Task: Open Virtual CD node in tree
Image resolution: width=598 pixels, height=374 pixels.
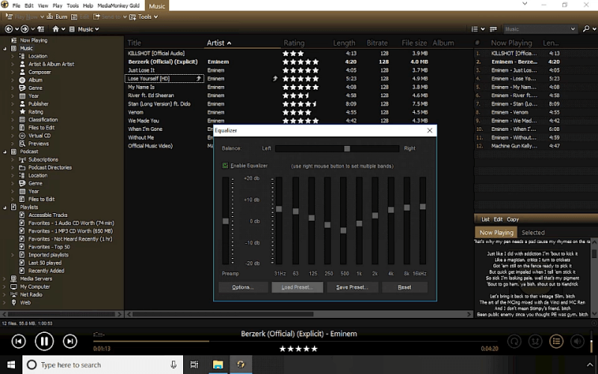Action: coord(39,135)
